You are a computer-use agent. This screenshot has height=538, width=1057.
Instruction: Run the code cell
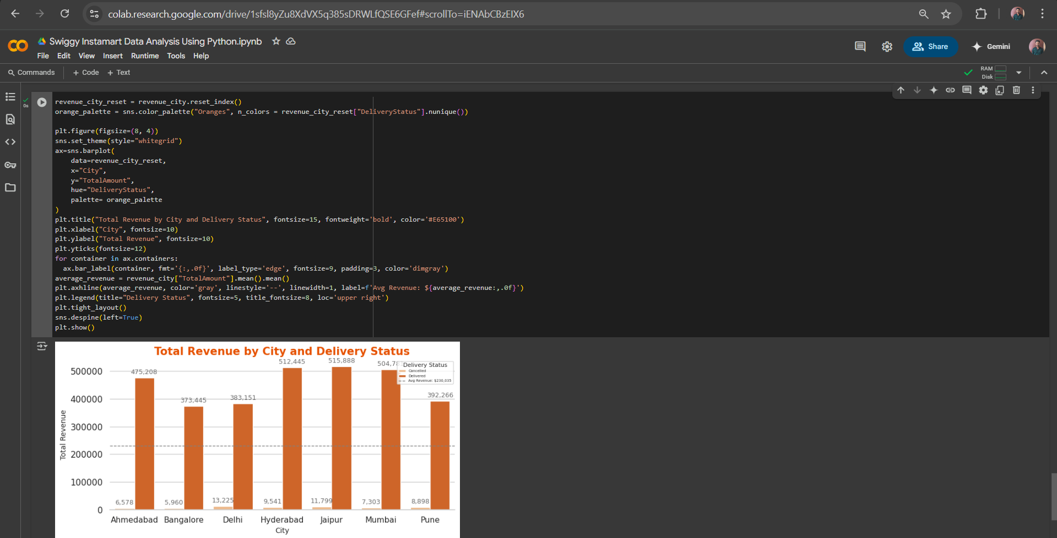[42, 102]
